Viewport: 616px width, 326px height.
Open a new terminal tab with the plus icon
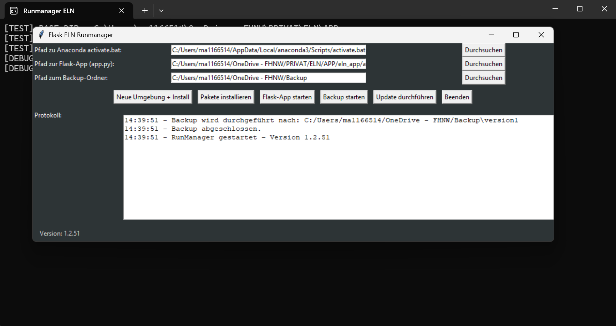(144, 10)
